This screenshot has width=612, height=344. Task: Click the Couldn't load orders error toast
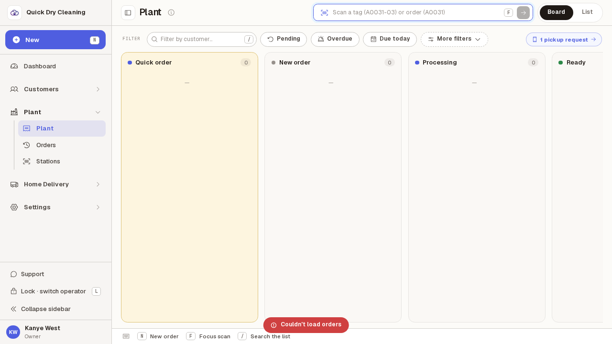[x=306, y=325]
